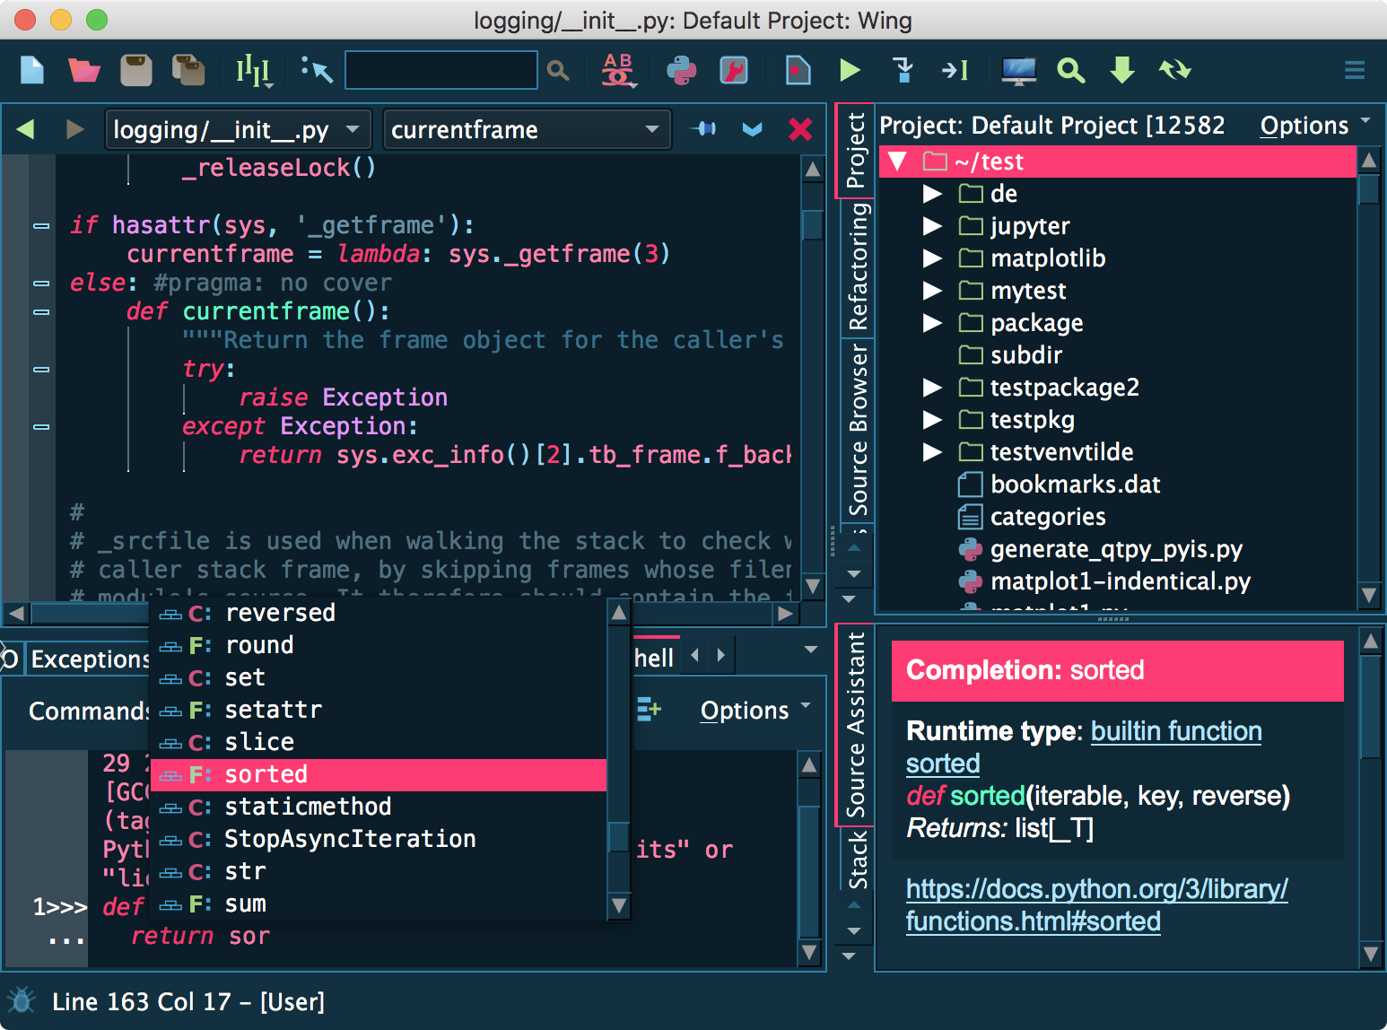Image resolution: width=1387 pixels, height=1030 pixels.
Task: Choose 'sorted' in the completion list
Action: (379, 775)
